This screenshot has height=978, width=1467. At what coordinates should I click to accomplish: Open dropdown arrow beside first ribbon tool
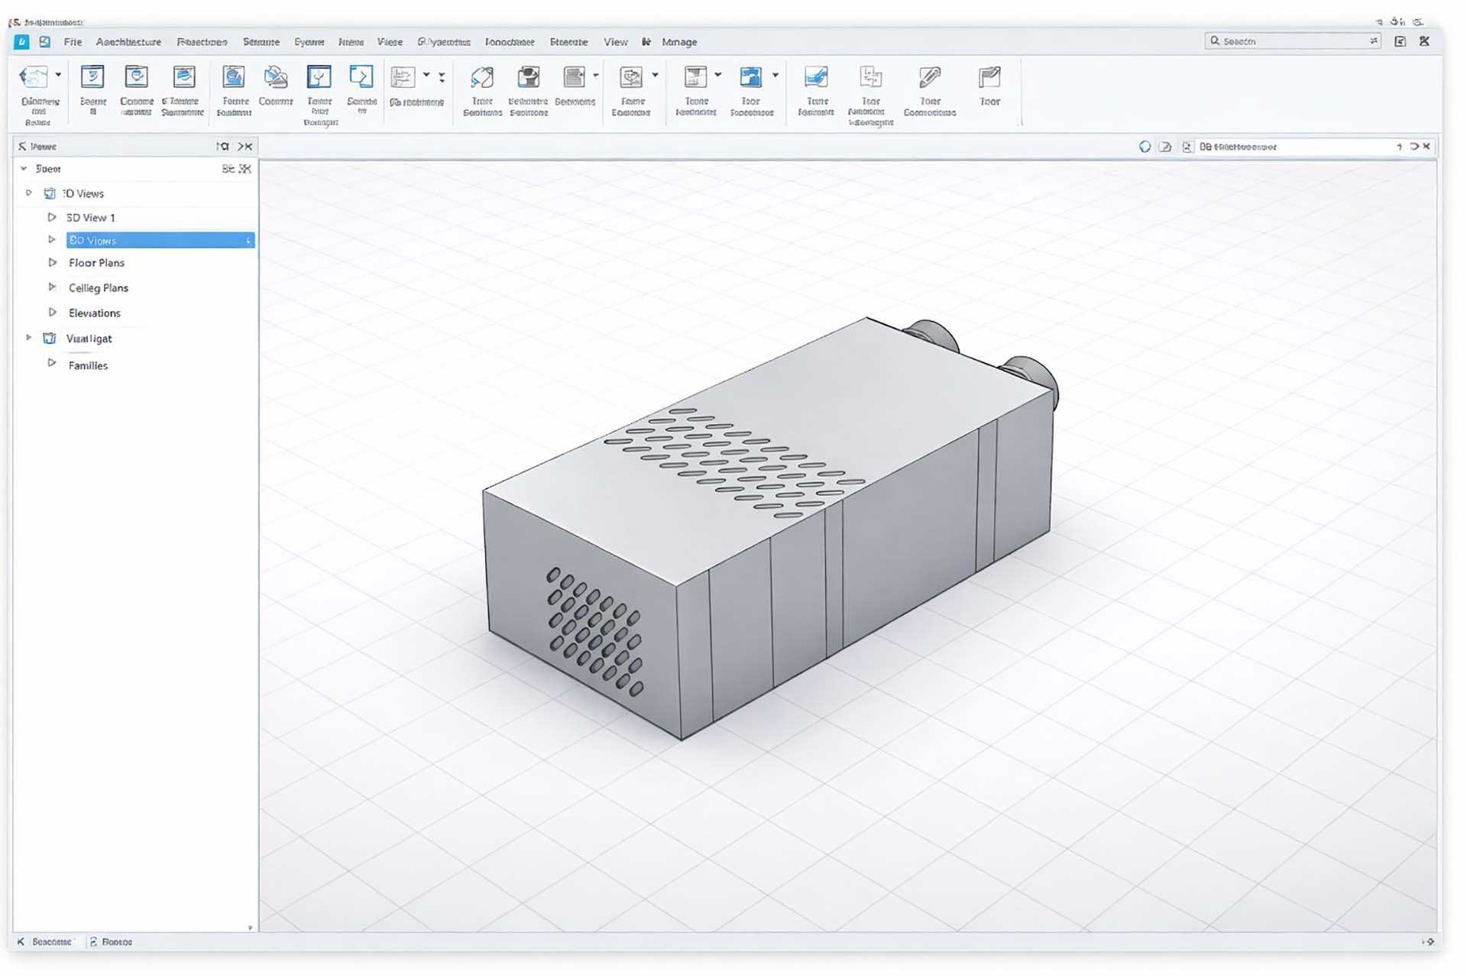(58, 75)
